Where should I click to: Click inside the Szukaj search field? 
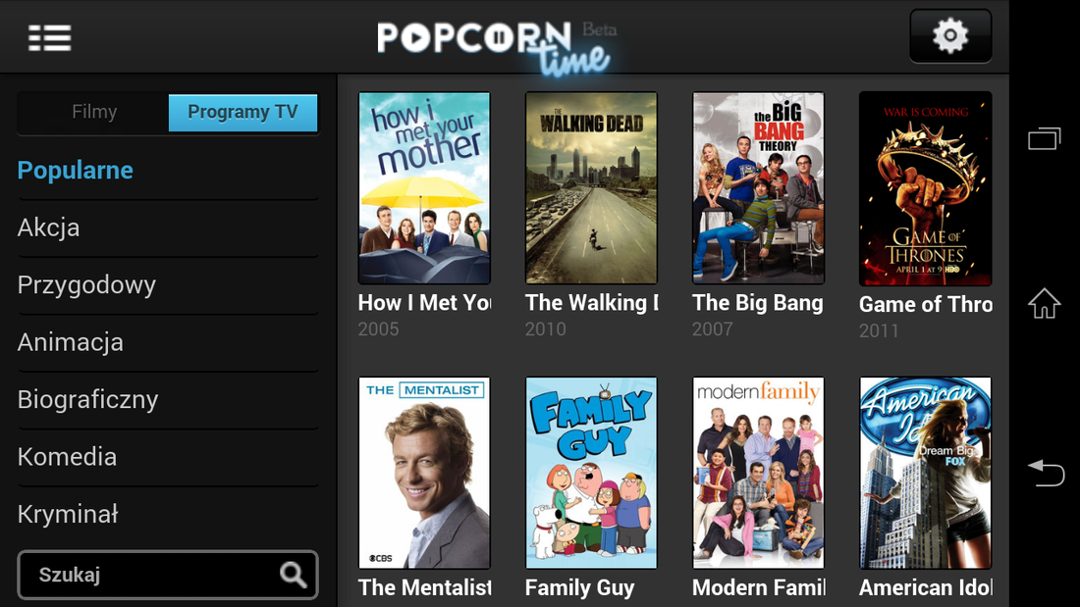pos(168,575)
